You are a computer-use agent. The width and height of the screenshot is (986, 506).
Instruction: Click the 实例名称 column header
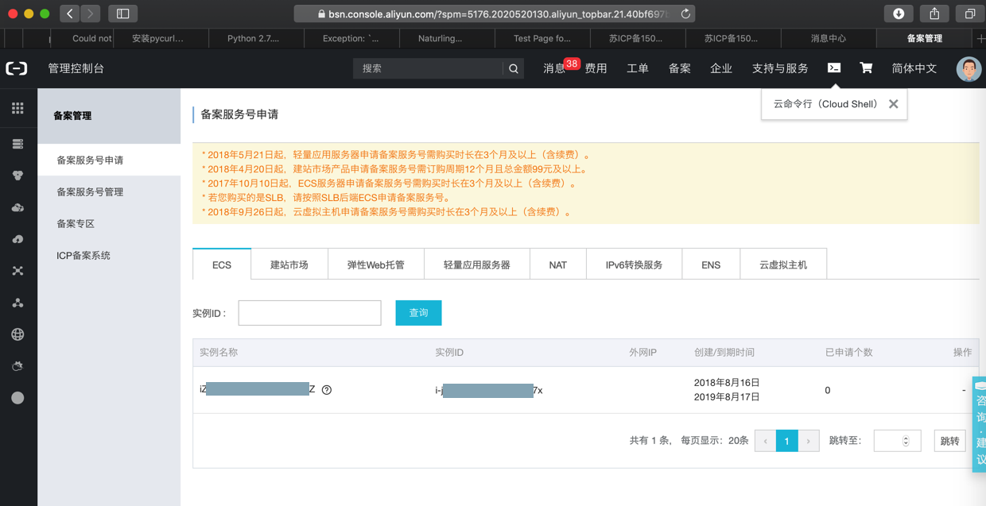click(219, 352)
